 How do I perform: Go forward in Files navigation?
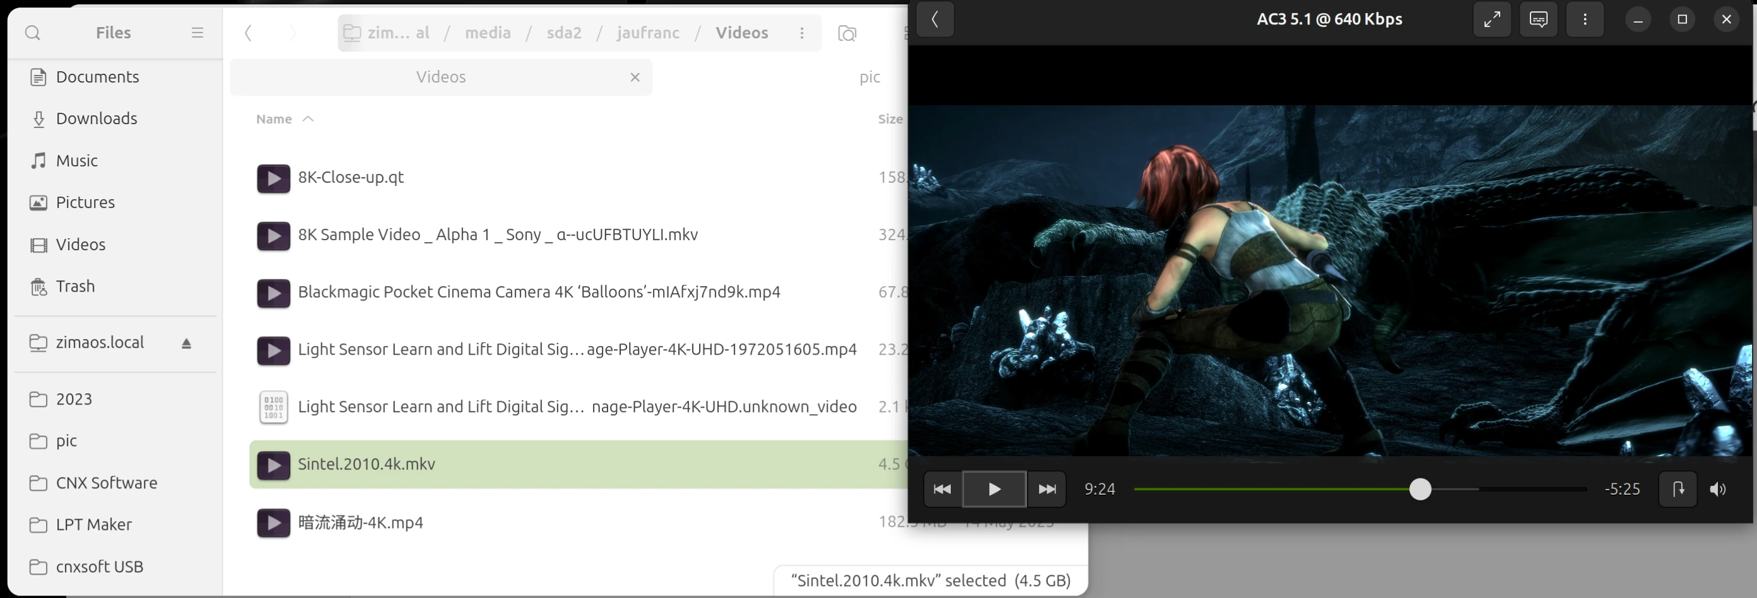293,33
